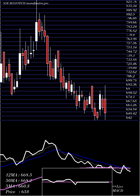
Task: Click the 783.24 price axis label
Action: point(131,27)
